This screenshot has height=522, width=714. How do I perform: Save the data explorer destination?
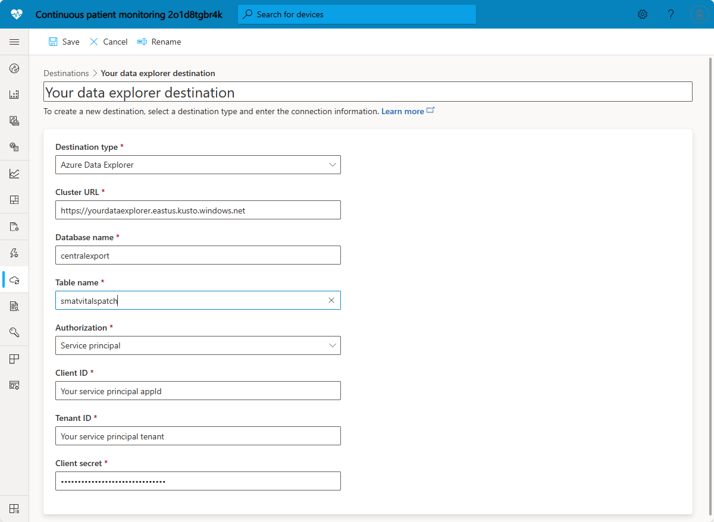[x=64, y=42]
